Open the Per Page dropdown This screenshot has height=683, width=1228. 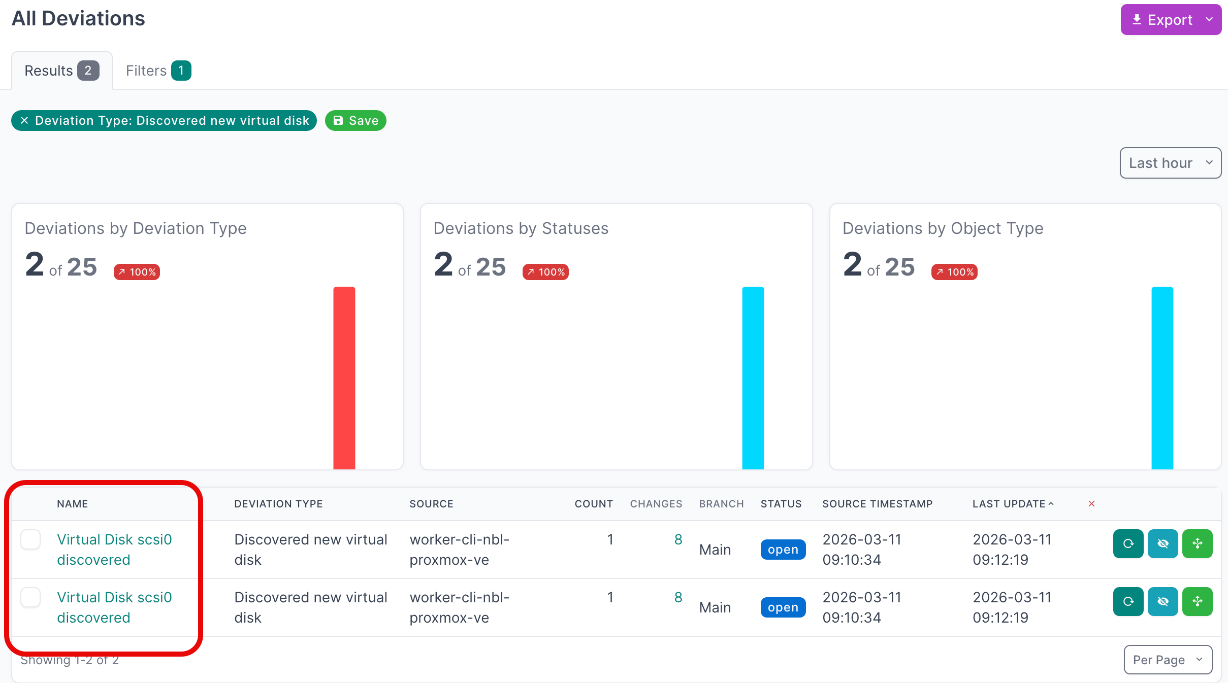coord(1168,660)
